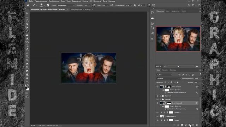Create a new group folder icon

click(189, 125)
